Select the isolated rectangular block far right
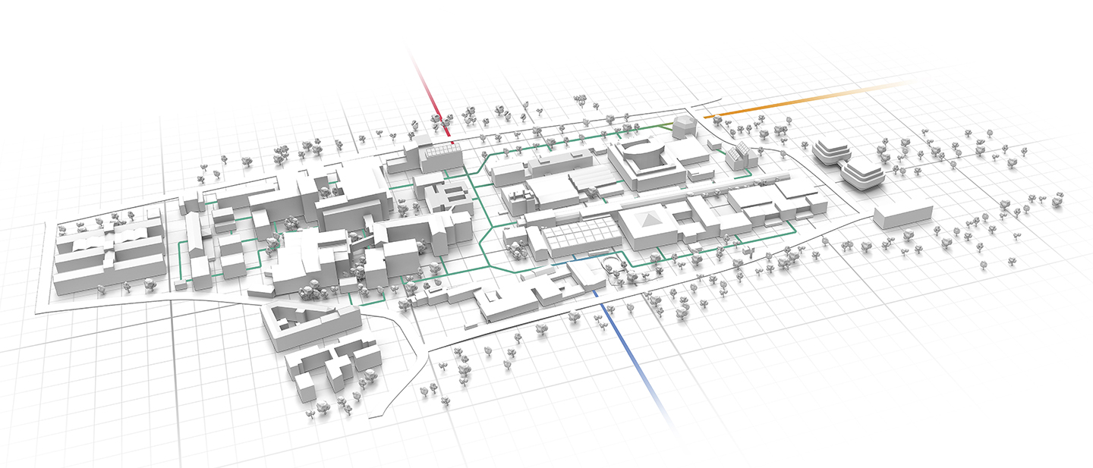This screenshot has width=1093, height=468. click(x=903, y=213)
